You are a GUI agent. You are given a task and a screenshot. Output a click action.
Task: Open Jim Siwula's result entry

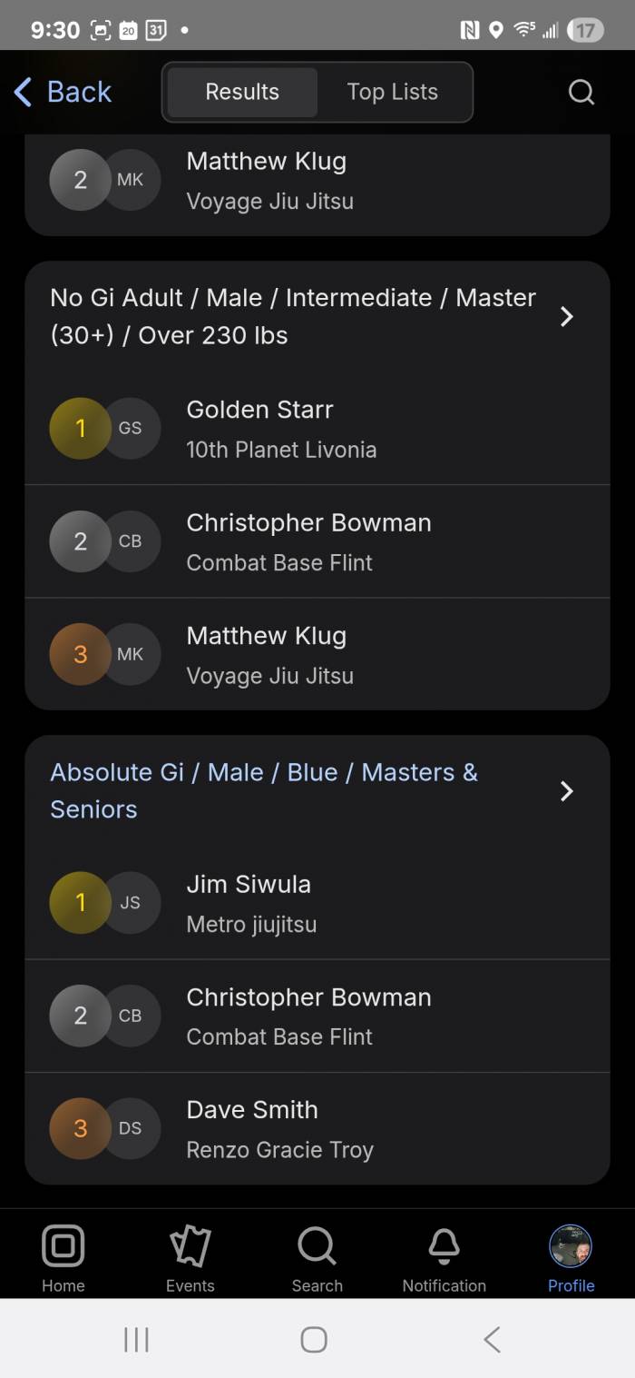pos(317,903)
